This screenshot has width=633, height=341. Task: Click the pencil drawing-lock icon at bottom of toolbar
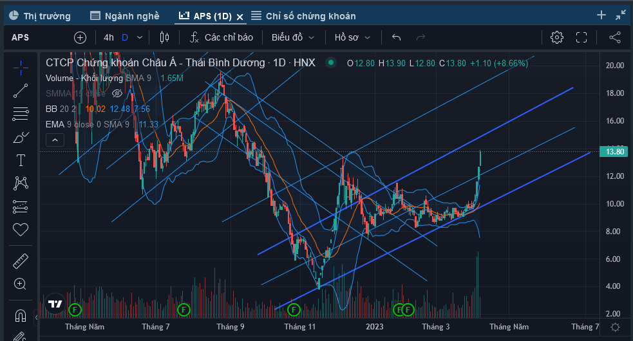point(20,336)
